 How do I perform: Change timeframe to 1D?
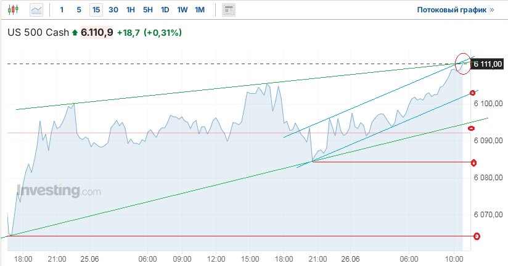coord(165,10)
